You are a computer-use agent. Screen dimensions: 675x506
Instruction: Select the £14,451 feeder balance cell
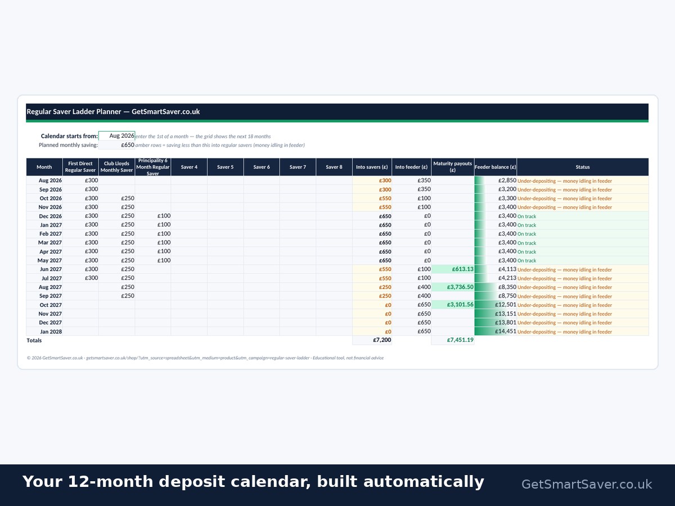coord(496,331)
